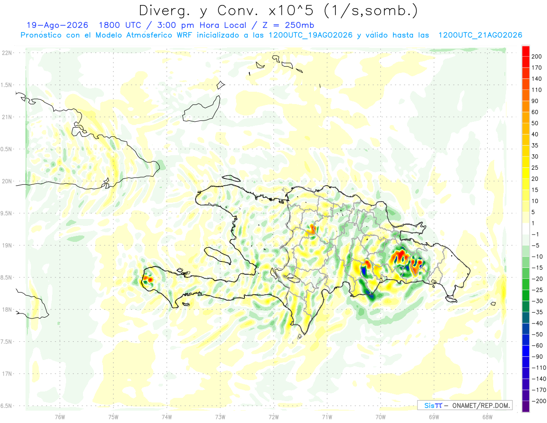Click the 72W longitude label
This screenshot has width=547, height=423.
point(273,417)
